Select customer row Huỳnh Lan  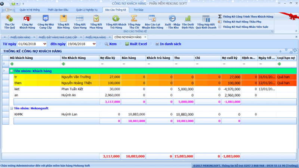point(155,115)
